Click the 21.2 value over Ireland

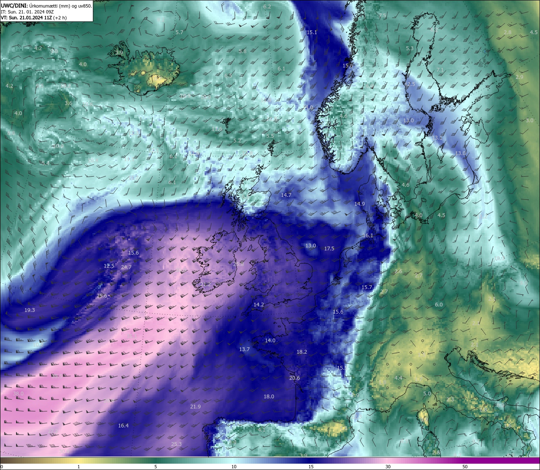[x=205, y=285]
